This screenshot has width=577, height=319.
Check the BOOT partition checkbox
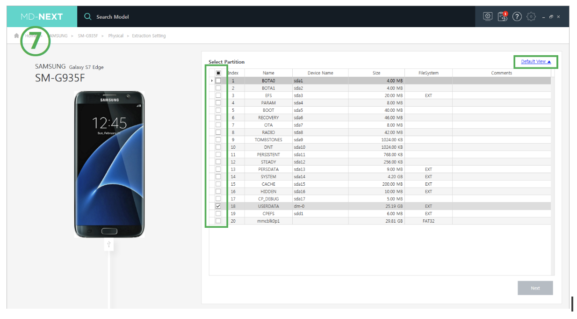click(x=218, y=110)
